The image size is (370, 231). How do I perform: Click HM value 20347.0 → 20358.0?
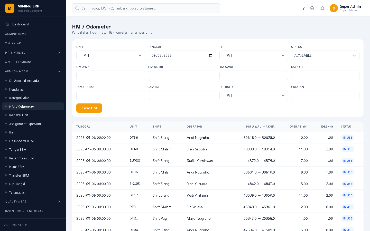point(259,218)
